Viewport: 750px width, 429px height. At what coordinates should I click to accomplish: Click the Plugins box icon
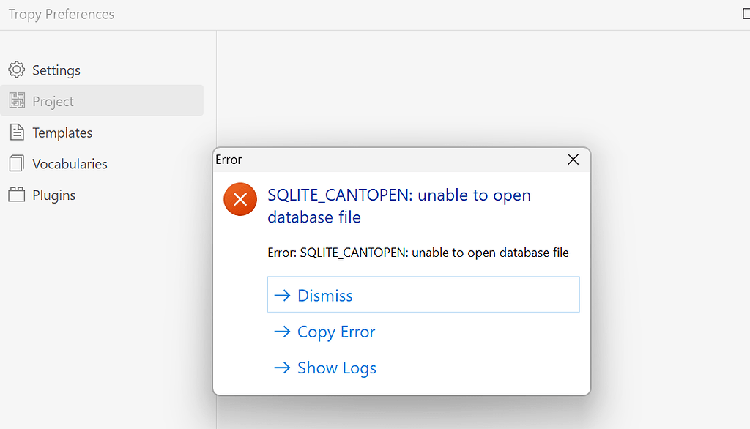17,195
